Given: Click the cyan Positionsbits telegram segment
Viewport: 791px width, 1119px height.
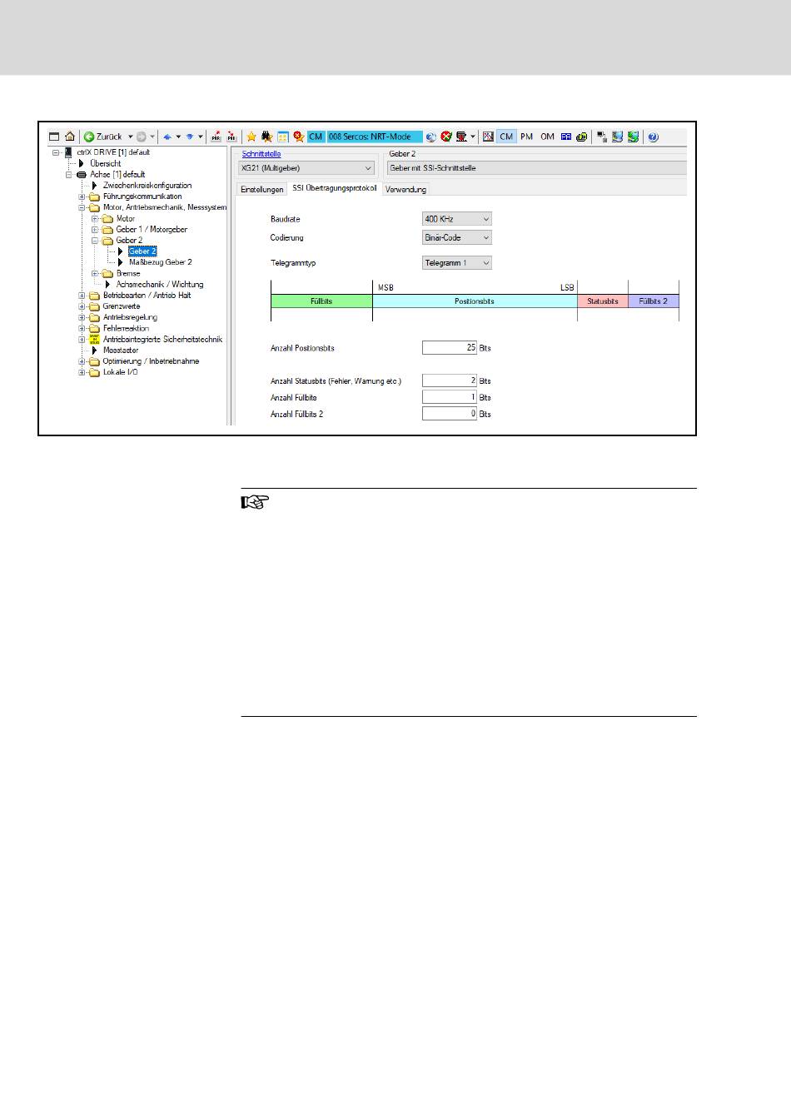Looking at the screenshot, I should click(475, 301).
